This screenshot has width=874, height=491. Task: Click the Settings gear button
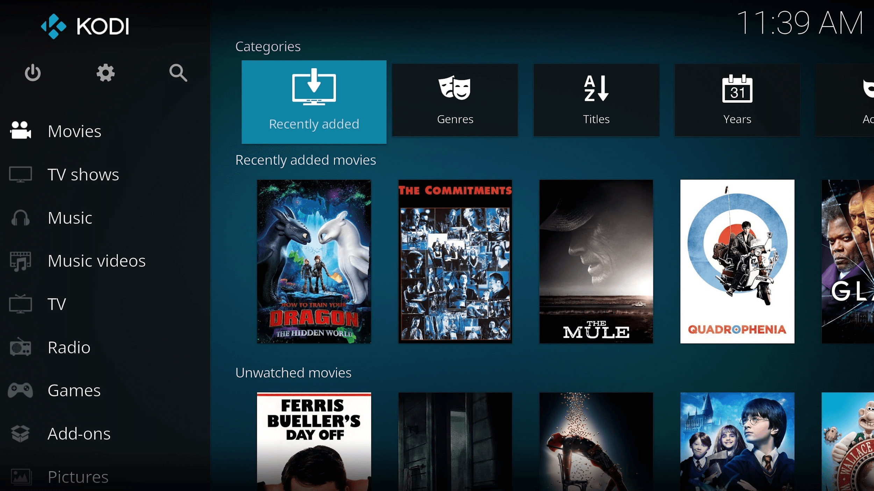coord(105,73)
